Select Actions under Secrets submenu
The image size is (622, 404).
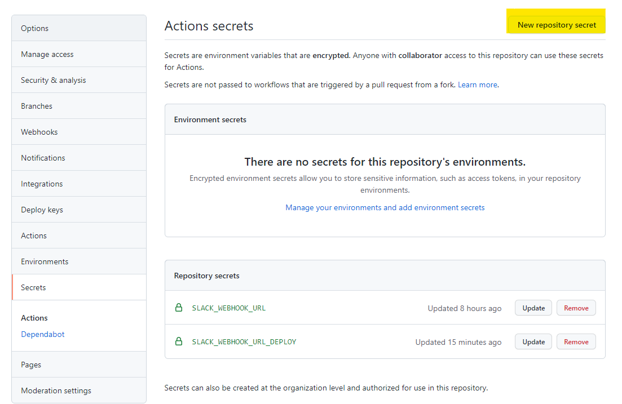34,318
